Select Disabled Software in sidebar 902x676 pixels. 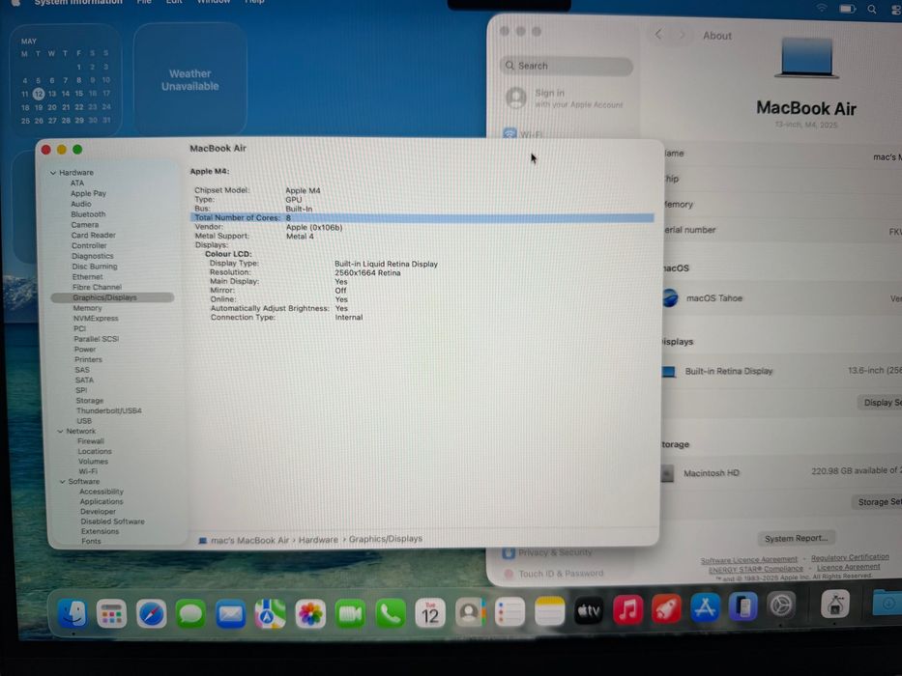click(113, 521)
